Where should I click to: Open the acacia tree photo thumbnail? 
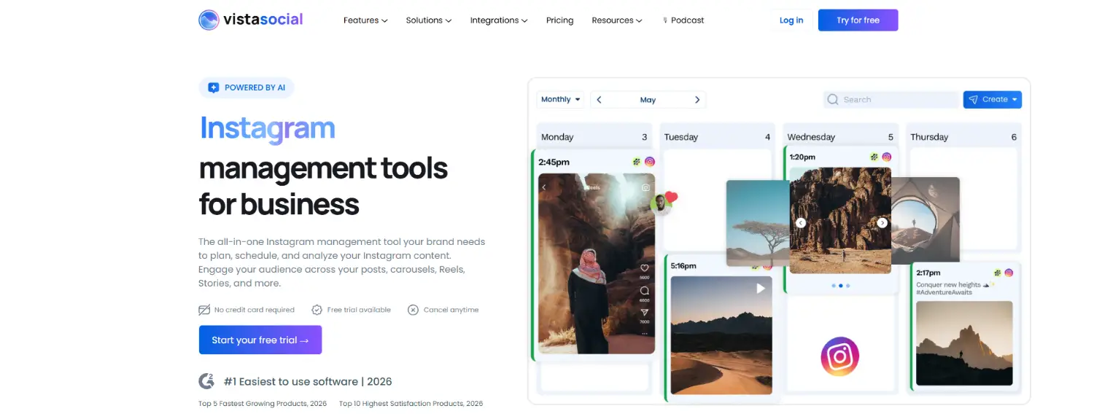758,223
